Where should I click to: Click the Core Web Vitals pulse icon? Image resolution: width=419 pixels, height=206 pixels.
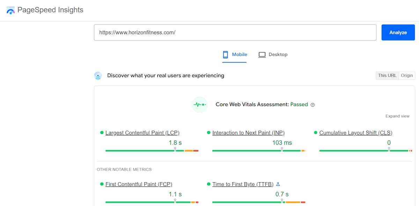200,105
